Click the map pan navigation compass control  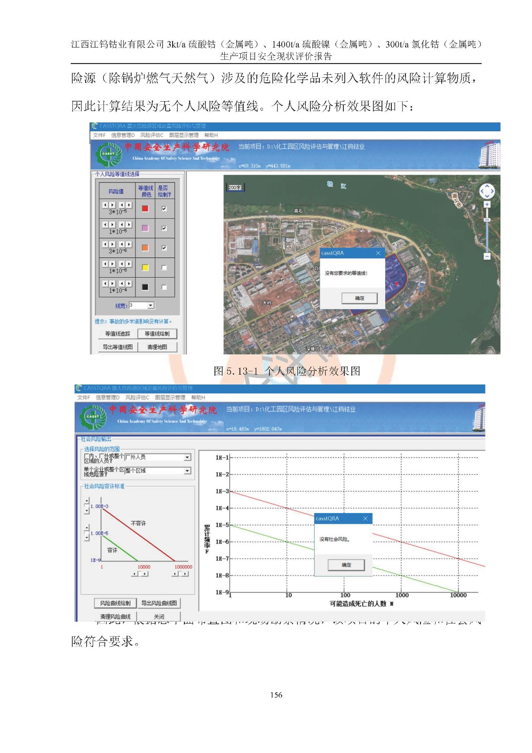(486, 191)
